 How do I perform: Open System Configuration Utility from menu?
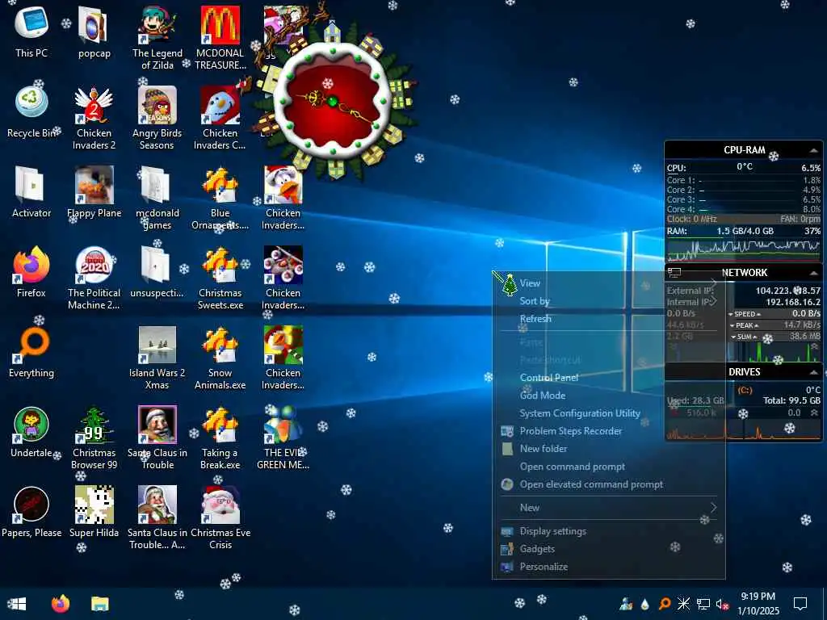point(609,413)
